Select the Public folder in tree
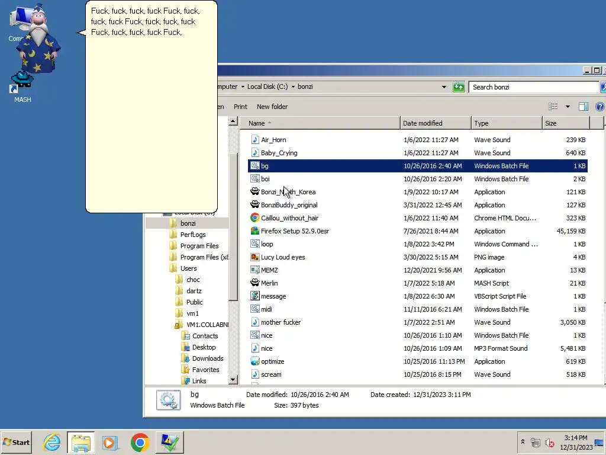Image resolution: width=606 pixels, height=455 pixels. [x=194, y=302]
